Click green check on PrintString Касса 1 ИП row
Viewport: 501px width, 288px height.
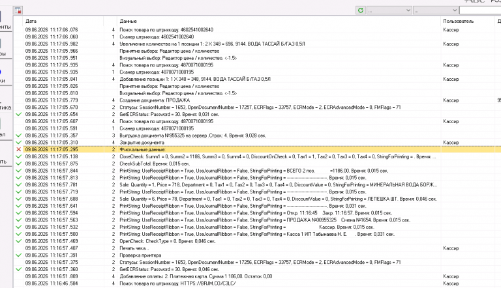click(18, 234)
